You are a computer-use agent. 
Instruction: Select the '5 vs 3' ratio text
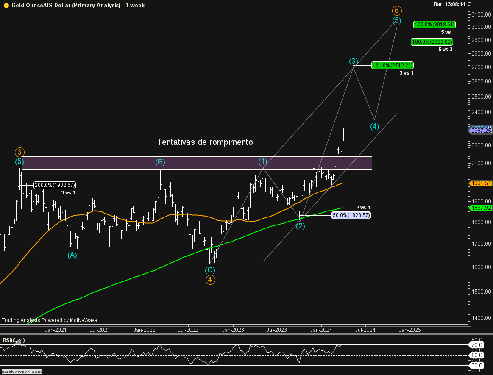click(x=446, y=49)
